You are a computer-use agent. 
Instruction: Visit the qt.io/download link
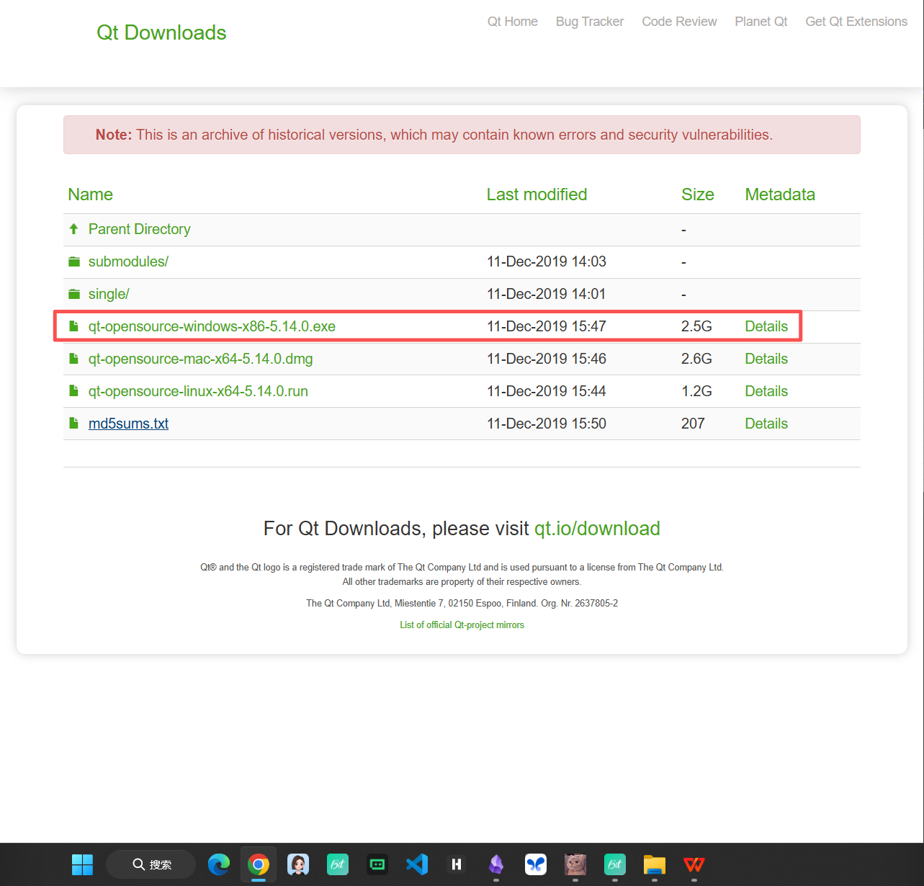[x=597, y=529]
